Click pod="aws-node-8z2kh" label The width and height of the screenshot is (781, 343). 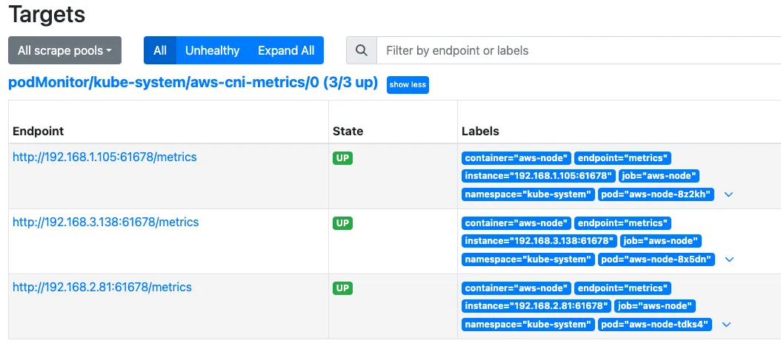pyautogui.click(x=656, y=194)
